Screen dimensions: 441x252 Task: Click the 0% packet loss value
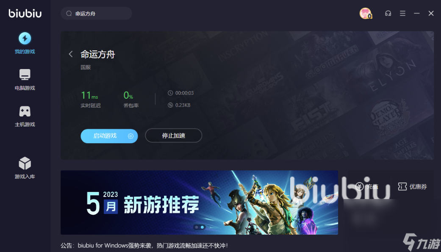click(x=128, y=95)
